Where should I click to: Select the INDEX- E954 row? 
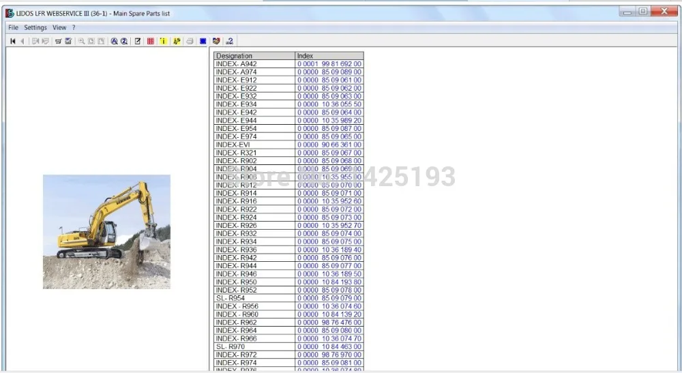click(x=288, y=128)
